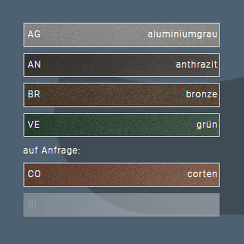Choose the anthrazit color bar
The height and width of the screenshot is (244, 244).
pos(122,65)
